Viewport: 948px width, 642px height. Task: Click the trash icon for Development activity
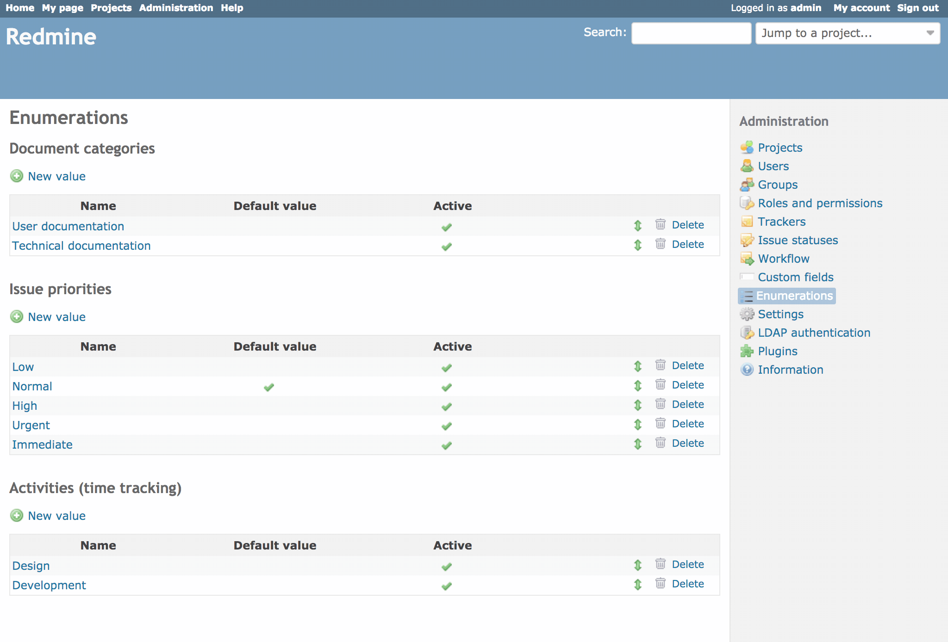point(661,583)
